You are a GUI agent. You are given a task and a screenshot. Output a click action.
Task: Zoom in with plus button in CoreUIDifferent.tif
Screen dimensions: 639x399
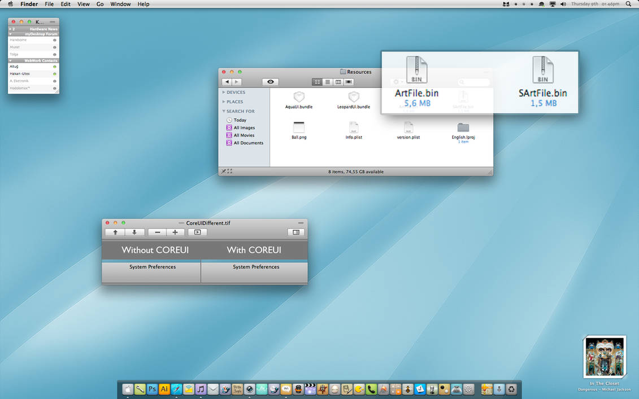click(x=175, y=232)
